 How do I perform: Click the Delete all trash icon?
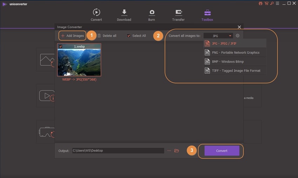click(x=99, y=36)
